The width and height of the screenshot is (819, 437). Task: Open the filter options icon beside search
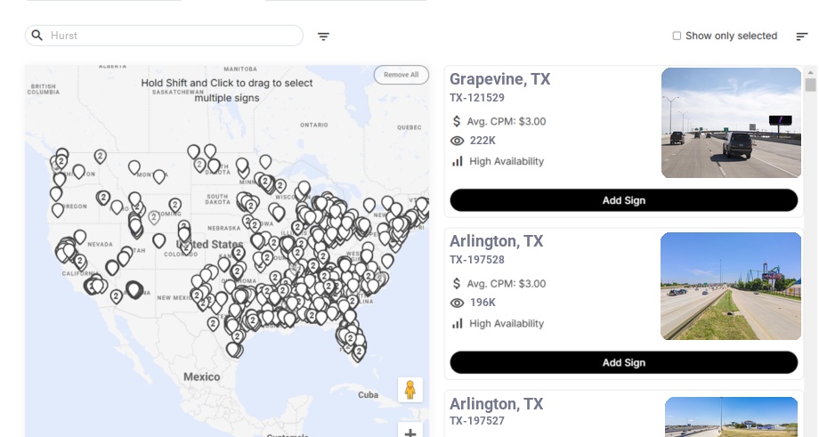click(x=323, y=36)
